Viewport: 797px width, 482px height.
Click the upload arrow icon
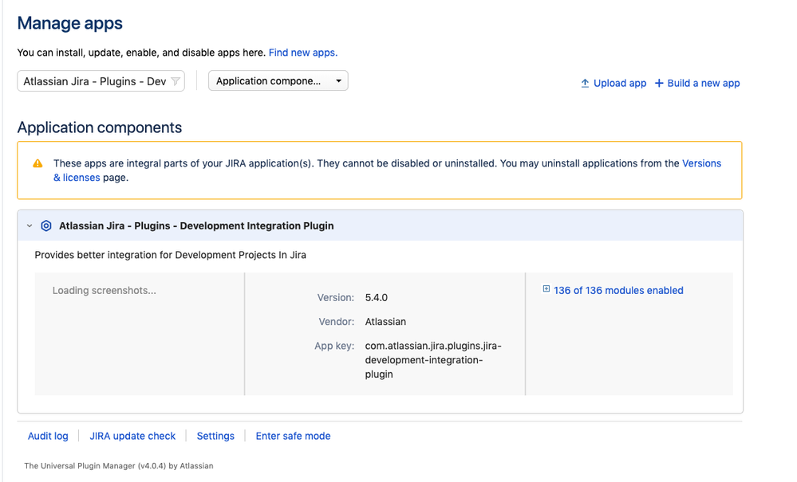[x=585, y=83]
